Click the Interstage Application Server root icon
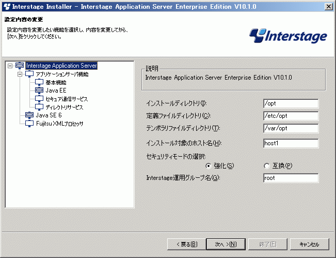 click(20, 66)
